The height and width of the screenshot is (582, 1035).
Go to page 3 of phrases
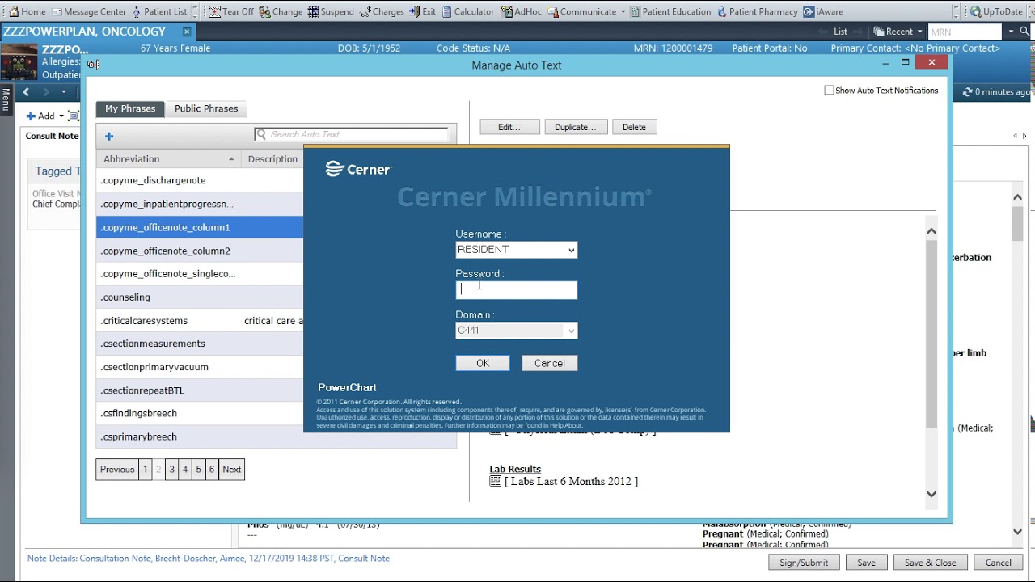point(171,470)
